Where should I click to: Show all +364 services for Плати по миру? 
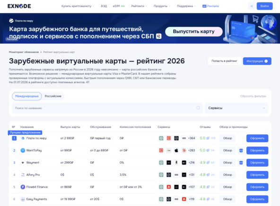[x=192, y=138]
